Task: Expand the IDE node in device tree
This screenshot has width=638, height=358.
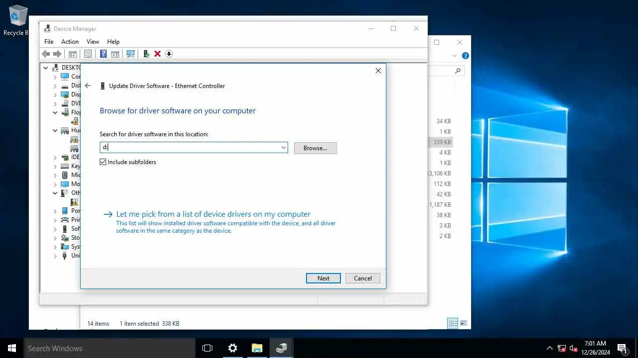Action: click(x=55, y=157)
